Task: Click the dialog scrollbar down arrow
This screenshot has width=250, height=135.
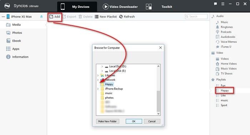Action: point(158,114)
